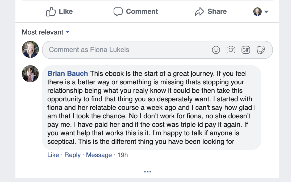Open the Brian Bauch profile name link
The width and height of the screenshot is (291, 182).
[68, 73]
